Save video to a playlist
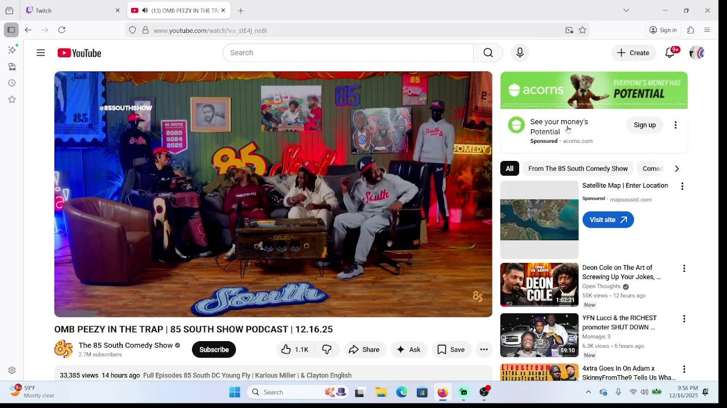 point(451,350)
